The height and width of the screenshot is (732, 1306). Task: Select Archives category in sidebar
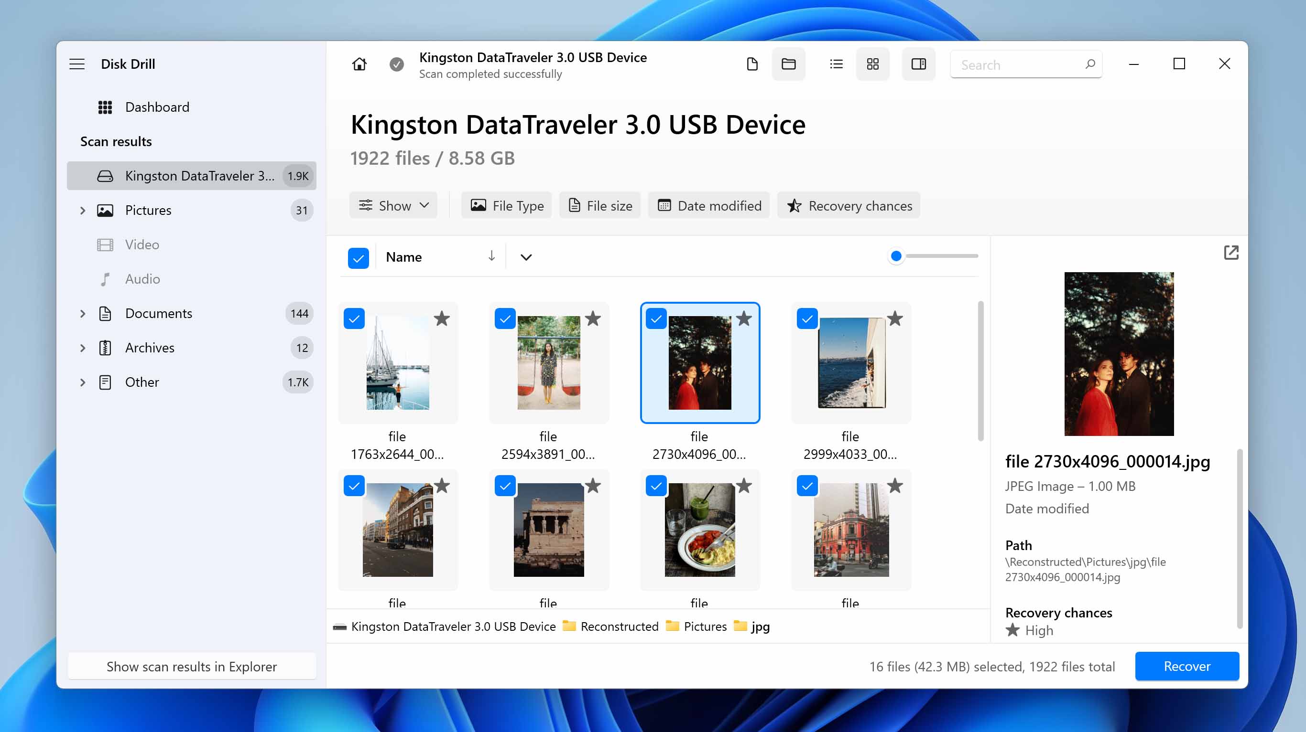(192, 348)
